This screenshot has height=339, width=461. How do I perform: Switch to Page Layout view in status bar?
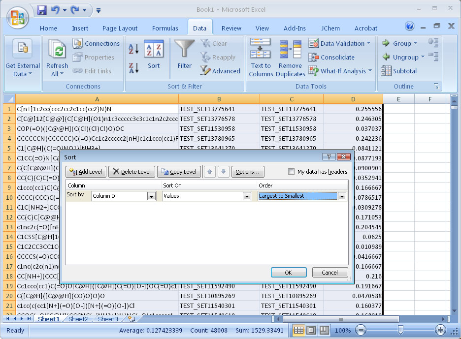pos(311,330)
